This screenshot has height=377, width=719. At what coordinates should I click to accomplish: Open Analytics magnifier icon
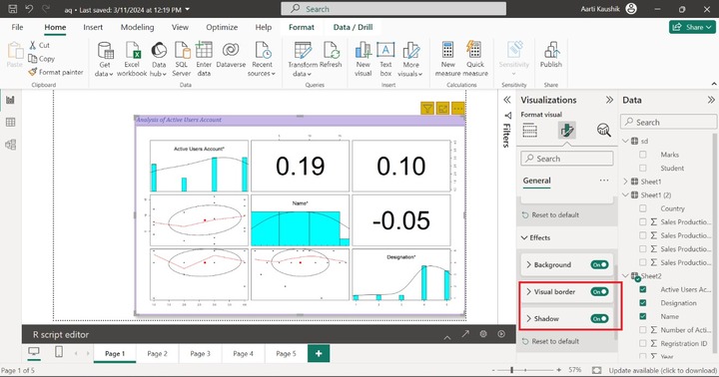point(604,131)
